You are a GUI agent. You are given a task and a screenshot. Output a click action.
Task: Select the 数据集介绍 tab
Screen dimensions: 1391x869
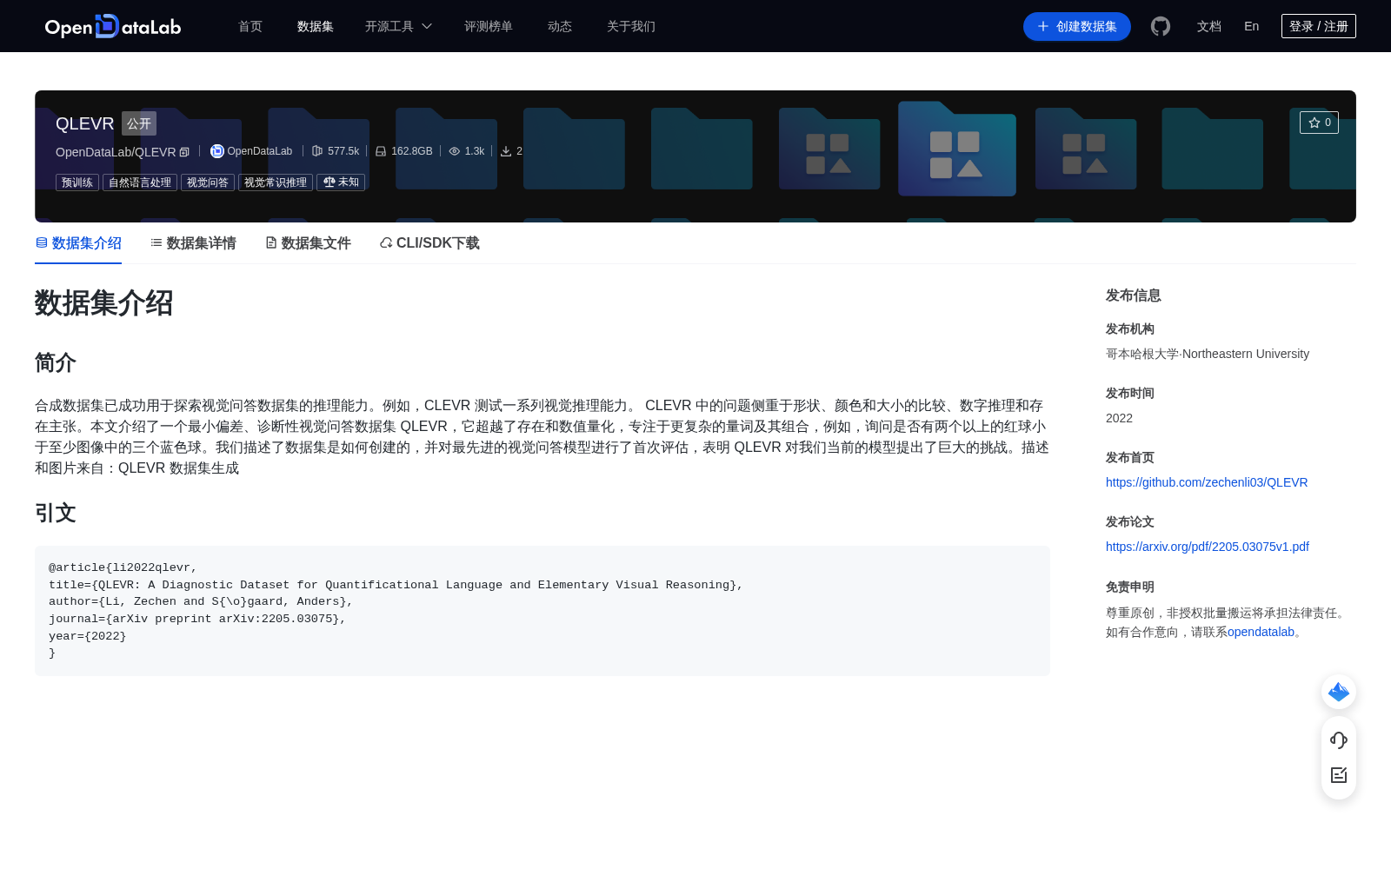(78, 243)
